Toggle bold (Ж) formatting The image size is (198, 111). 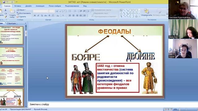tap(35, 15)
